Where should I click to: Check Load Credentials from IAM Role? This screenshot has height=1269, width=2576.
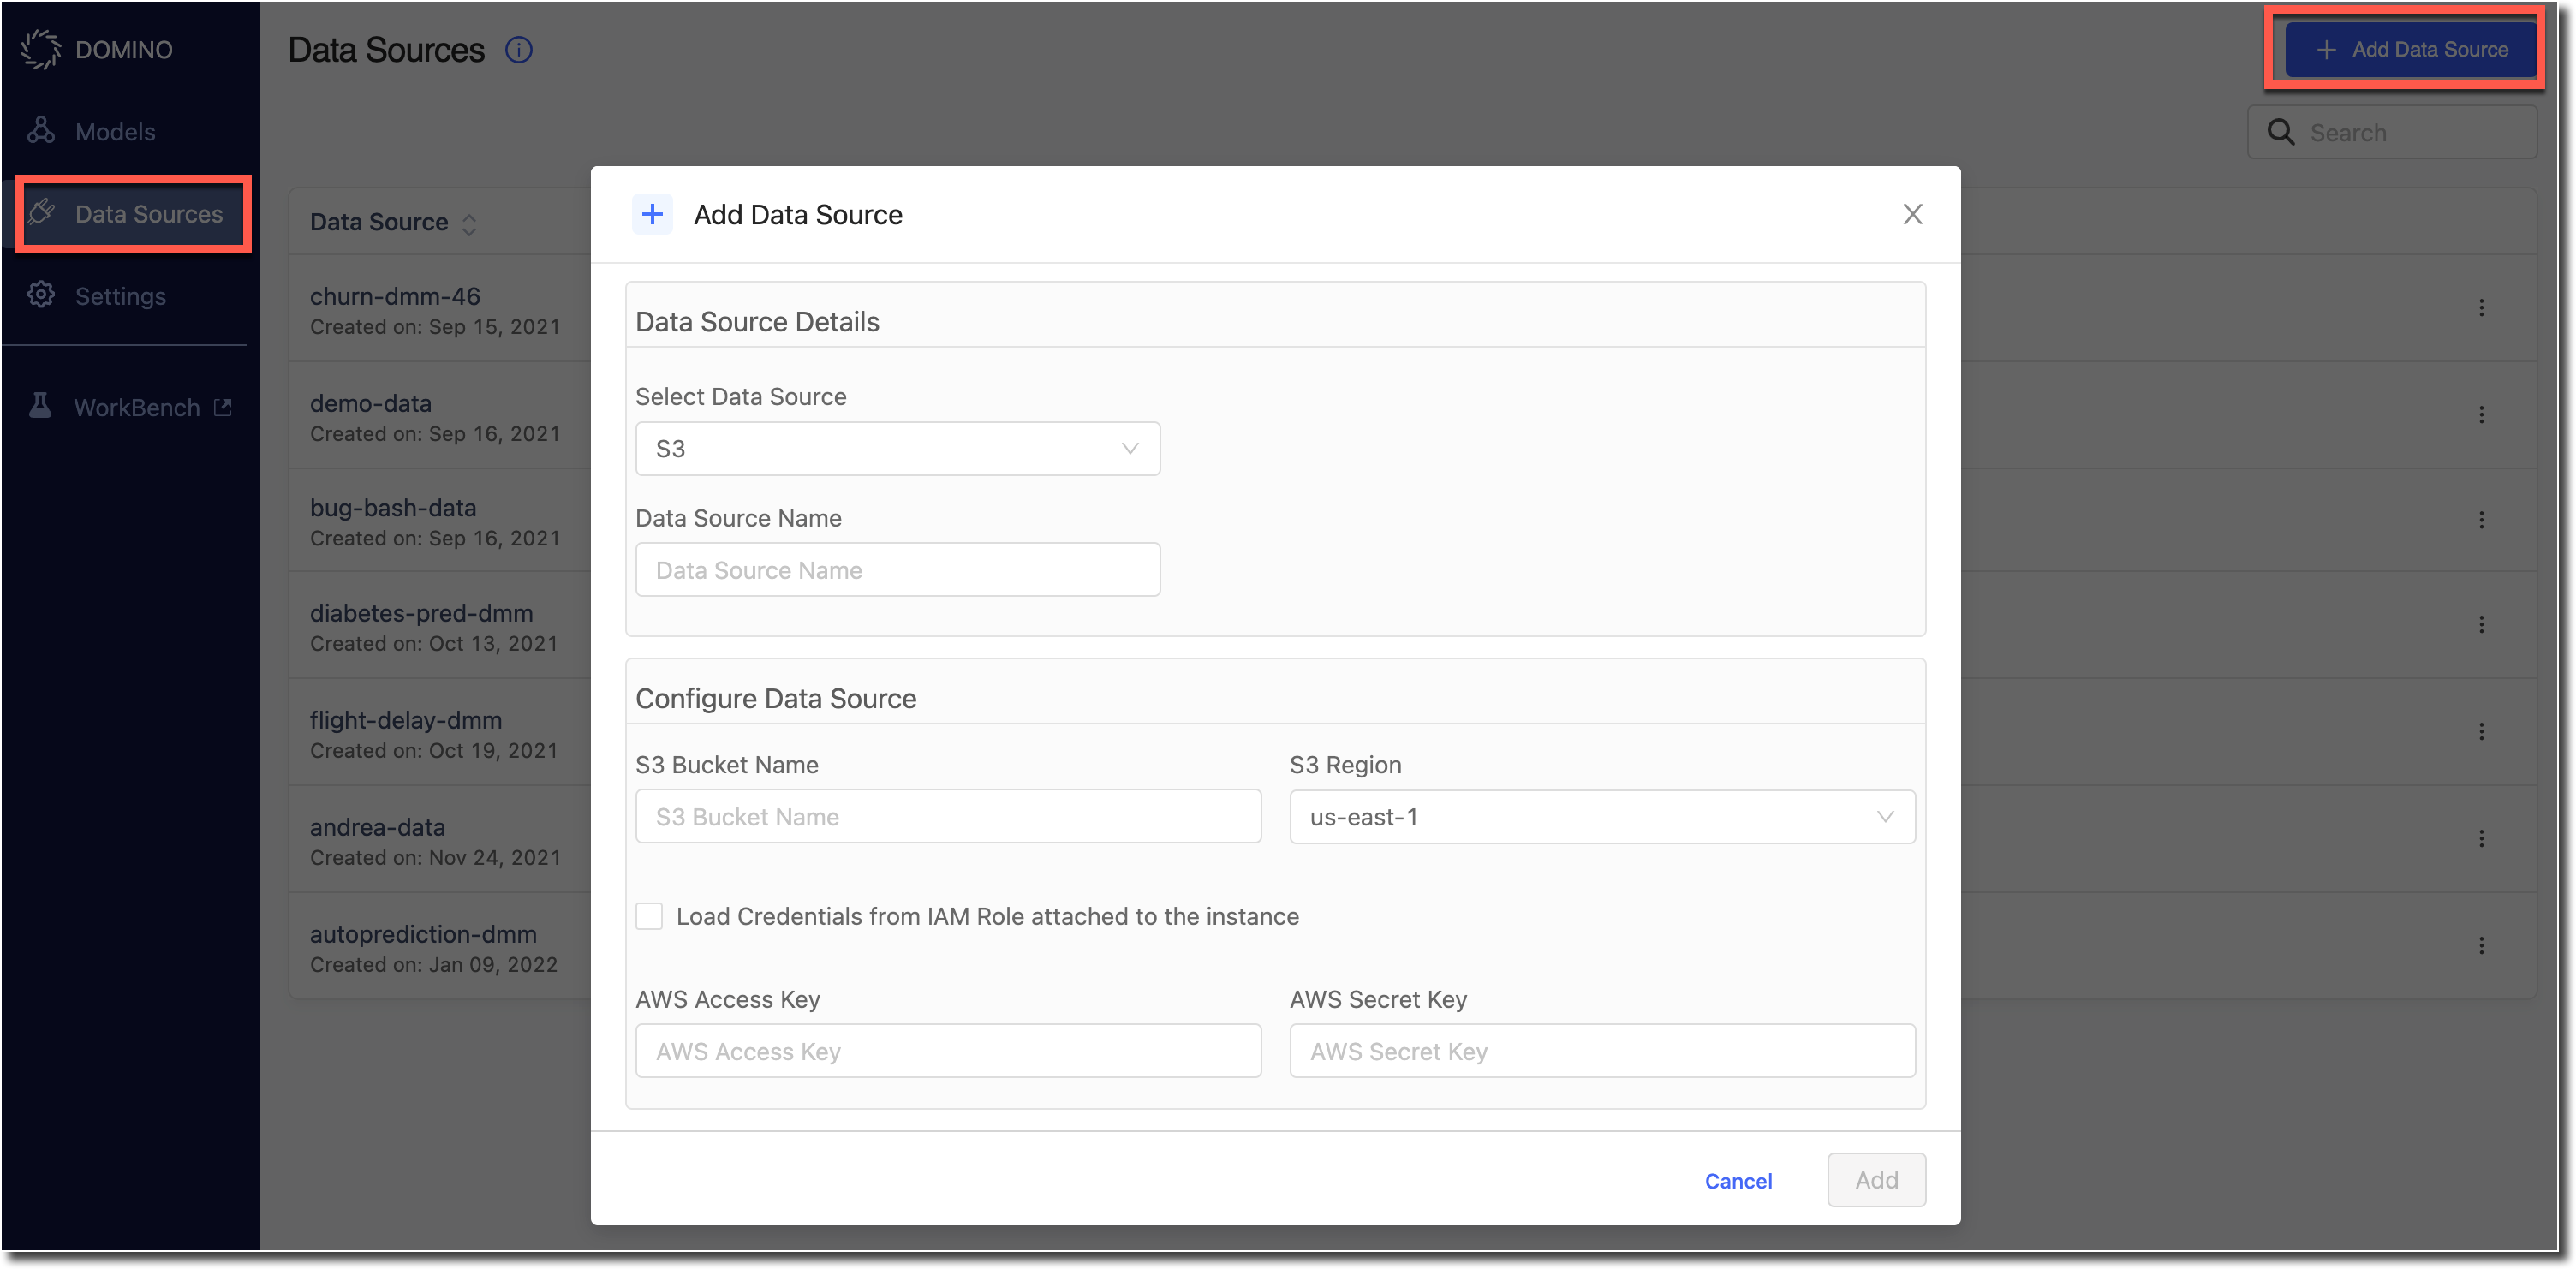[x=649, y=916]
